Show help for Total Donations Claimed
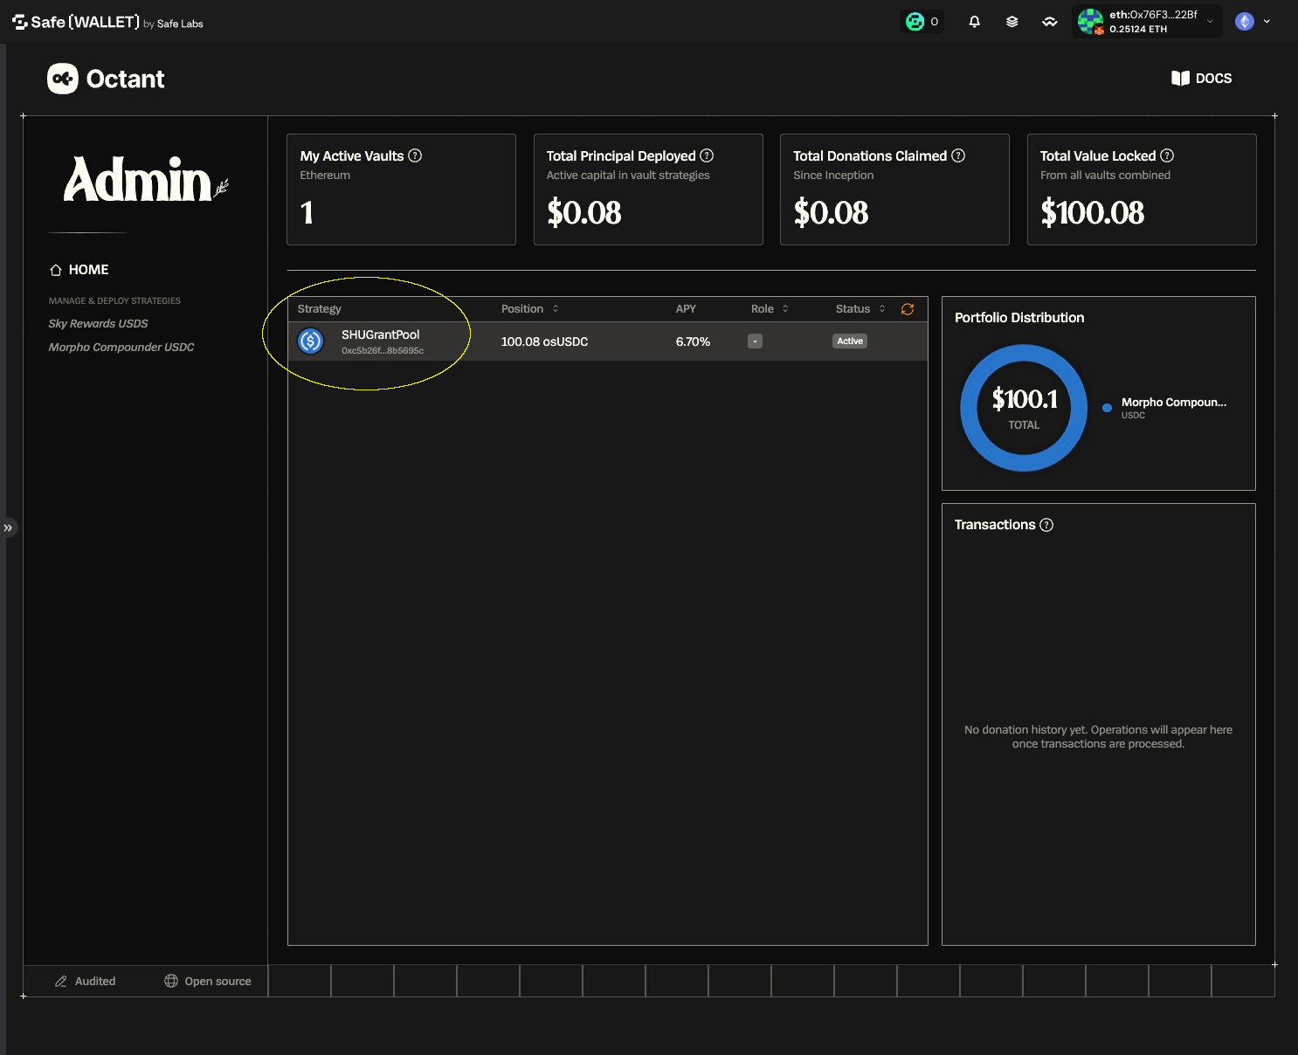The height and width of the screenshot is (1055, 1298). point(958,155)
